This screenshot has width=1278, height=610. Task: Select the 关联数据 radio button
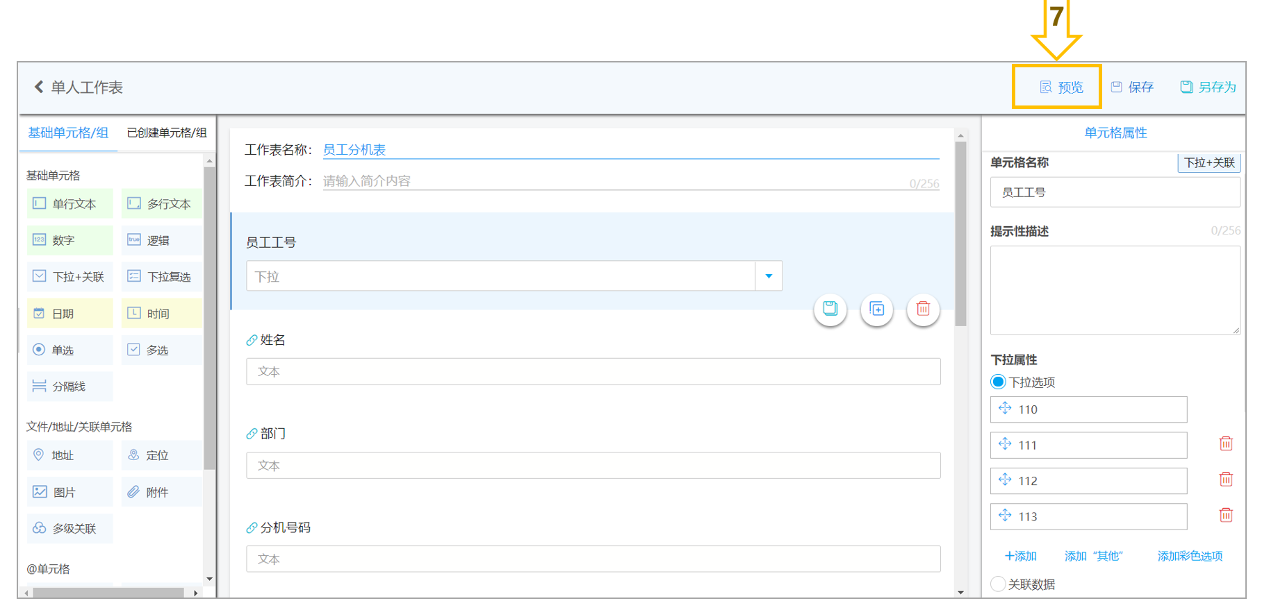click(999, 584)
